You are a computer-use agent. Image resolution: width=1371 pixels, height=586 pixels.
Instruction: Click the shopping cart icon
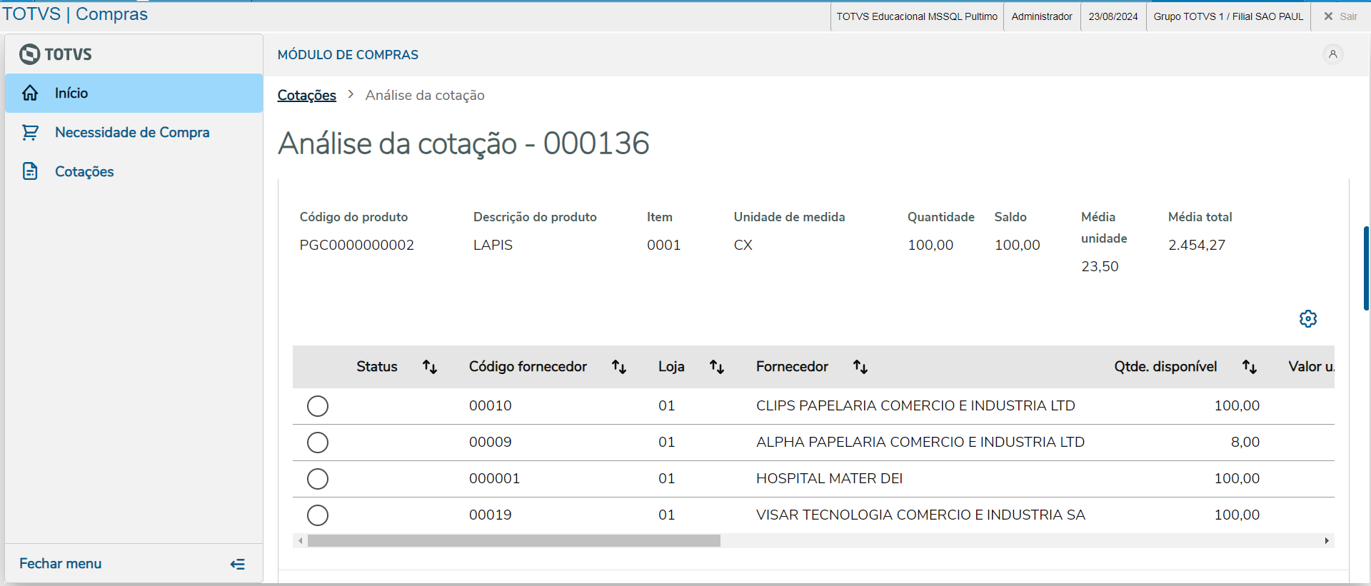tap(30, 132)
